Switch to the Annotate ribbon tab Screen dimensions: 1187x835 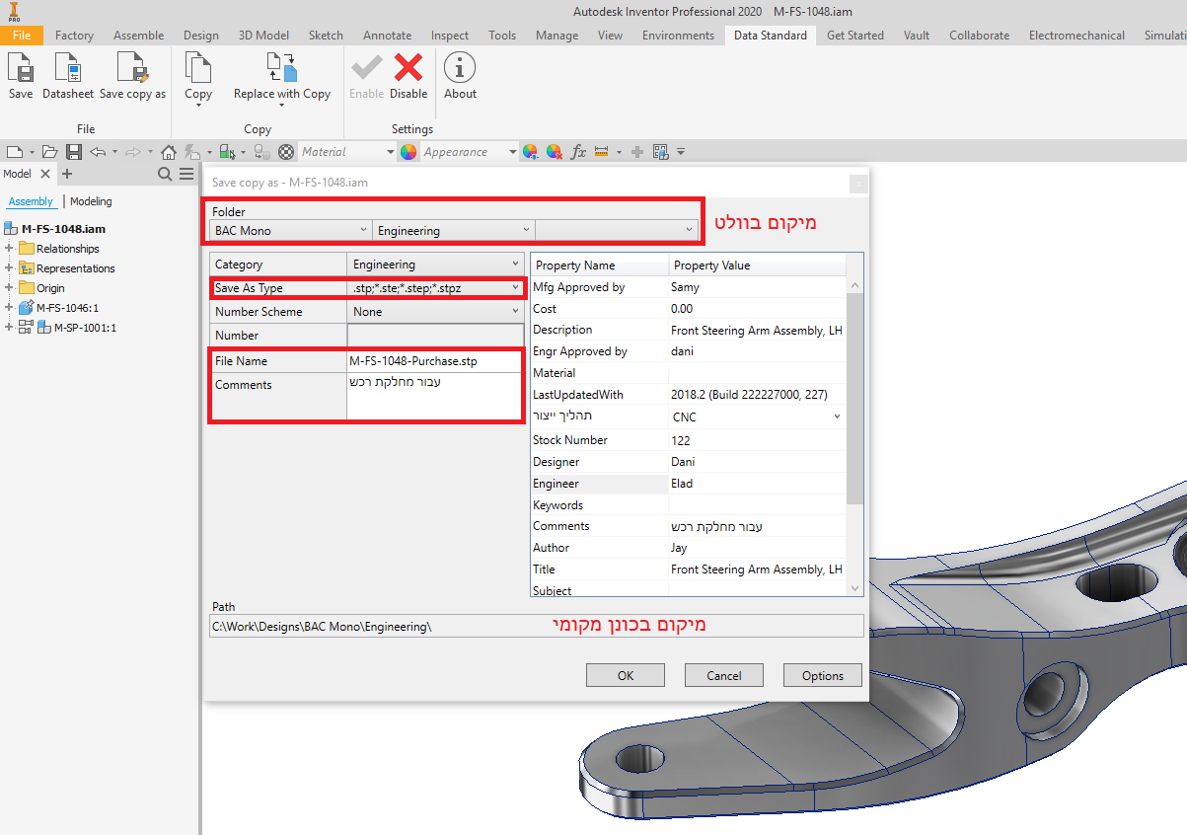(387, 36)
